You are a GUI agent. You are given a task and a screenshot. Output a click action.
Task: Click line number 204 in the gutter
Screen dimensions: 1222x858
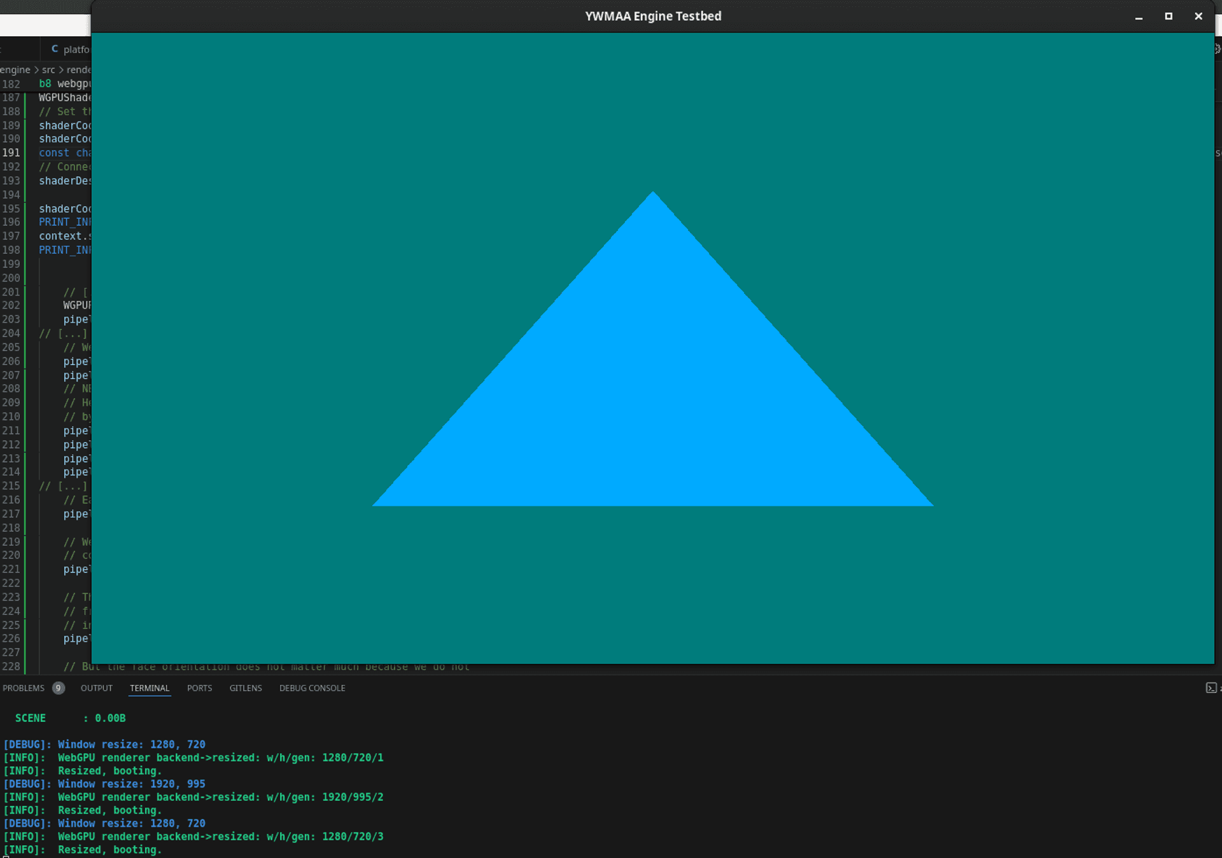tap(11, 333)
